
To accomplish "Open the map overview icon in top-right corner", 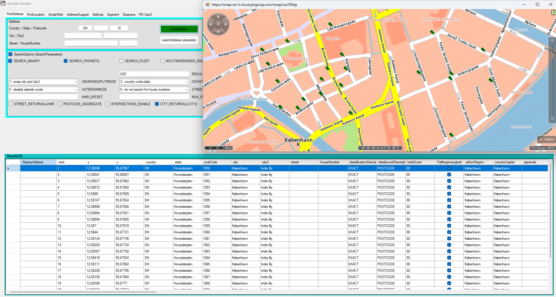I will point(553,12).
